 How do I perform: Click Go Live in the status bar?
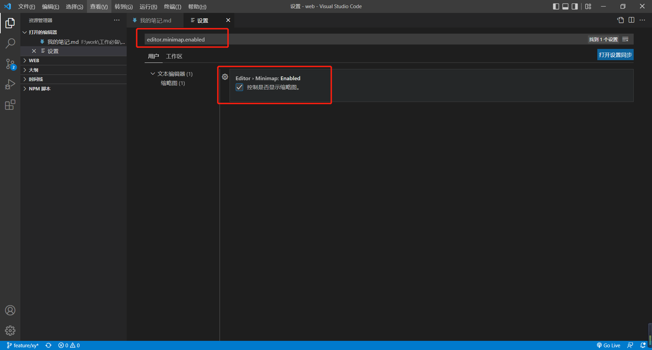(609, 345)
